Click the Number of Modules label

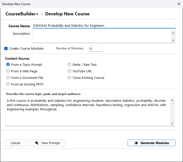[70, 48]
